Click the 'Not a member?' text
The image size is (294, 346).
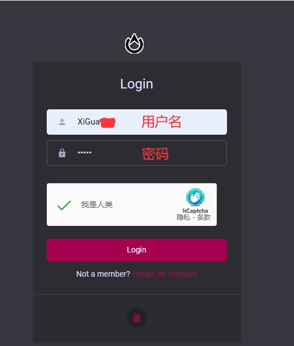[103, 274]
